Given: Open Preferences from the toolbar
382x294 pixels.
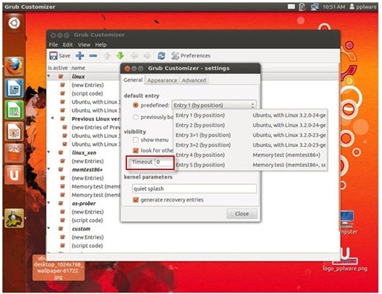Looking at the screenshot, I should (190, 56).
